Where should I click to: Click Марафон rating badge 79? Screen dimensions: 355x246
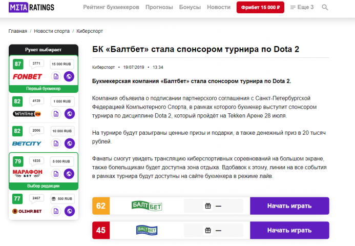point(18,161)
